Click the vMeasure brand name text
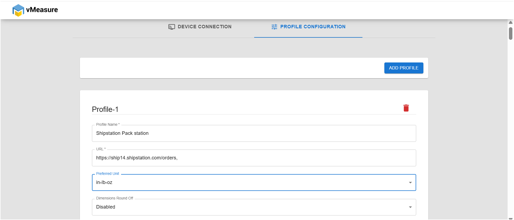Image resolution: width=514 pixels, height=220 pixels. coord(42,10)
